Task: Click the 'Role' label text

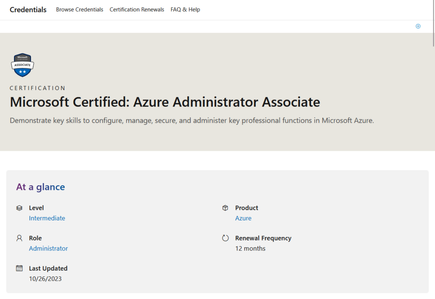Action: tap(36, 238)
